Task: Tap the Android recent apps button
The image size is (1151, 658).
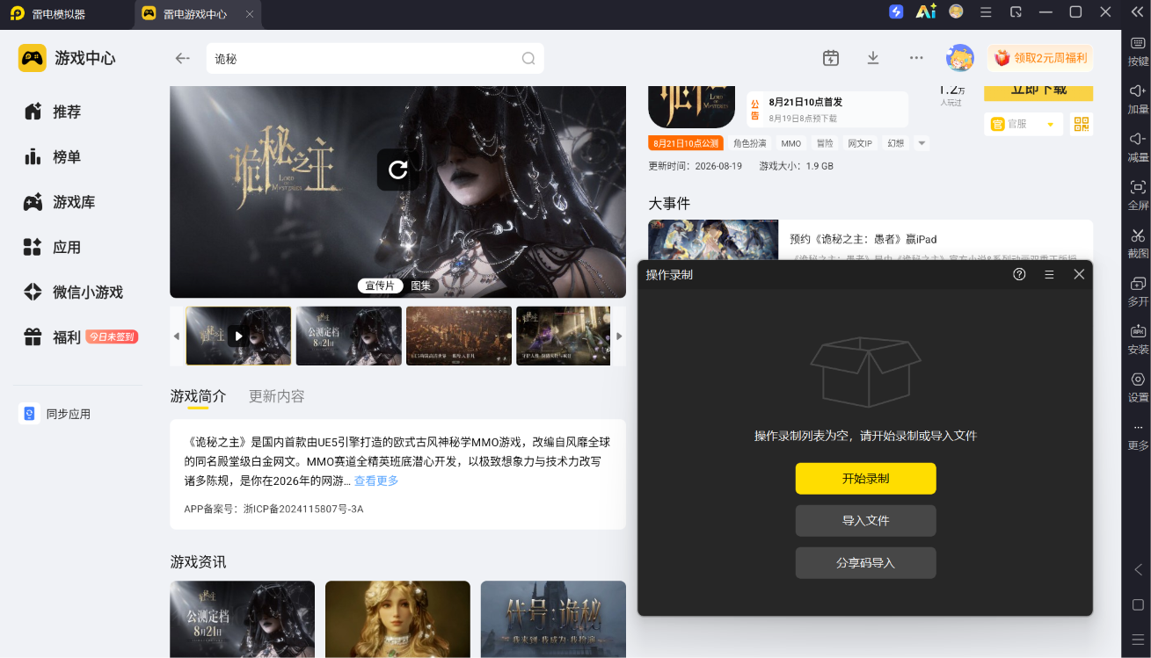Action: pos(1138,639)
